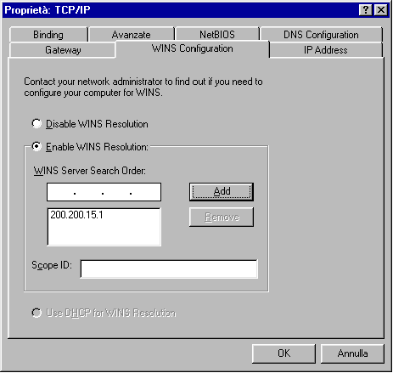
Task: Choose Use DHCP for WINS Resolution
Action: coord(36,313)
